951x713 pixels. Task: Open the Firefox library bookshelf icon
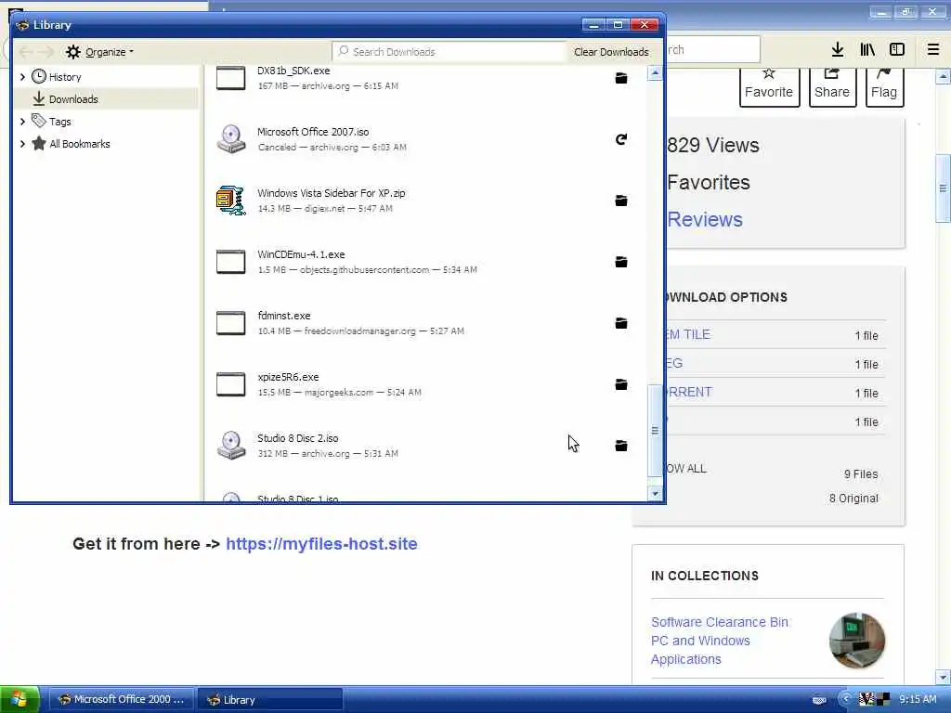coord(867,50)
